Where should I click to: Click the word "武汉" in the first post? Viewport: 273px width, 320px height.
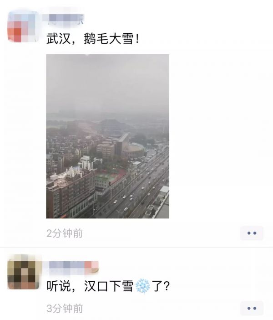58,38
